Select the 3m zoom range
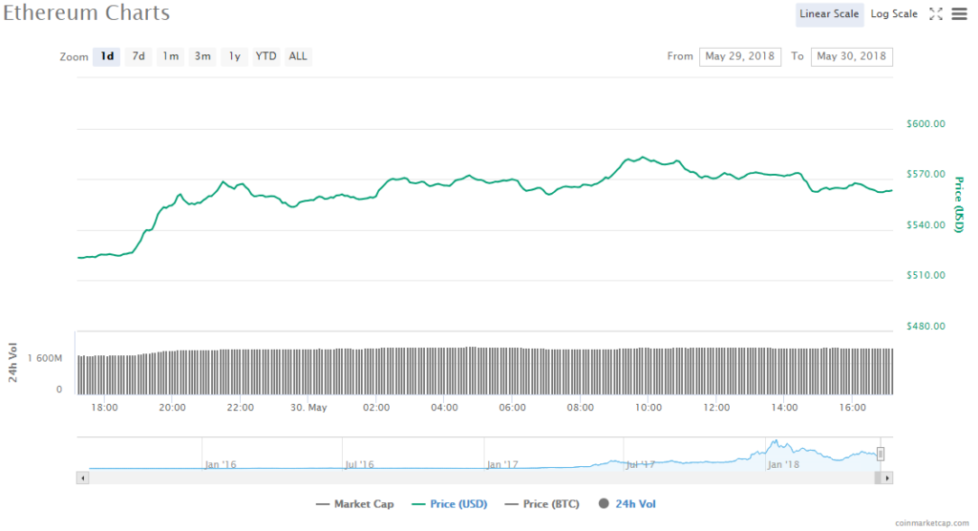This screenshot has width=978, height=531. click(202, 56)
